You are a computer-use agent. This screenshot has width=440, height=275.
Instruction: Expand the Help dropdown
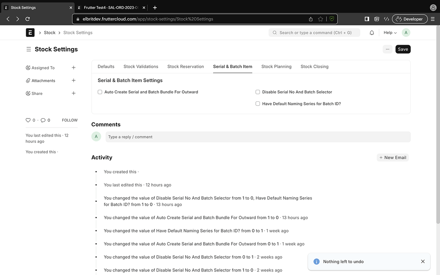tap(389, 32)
